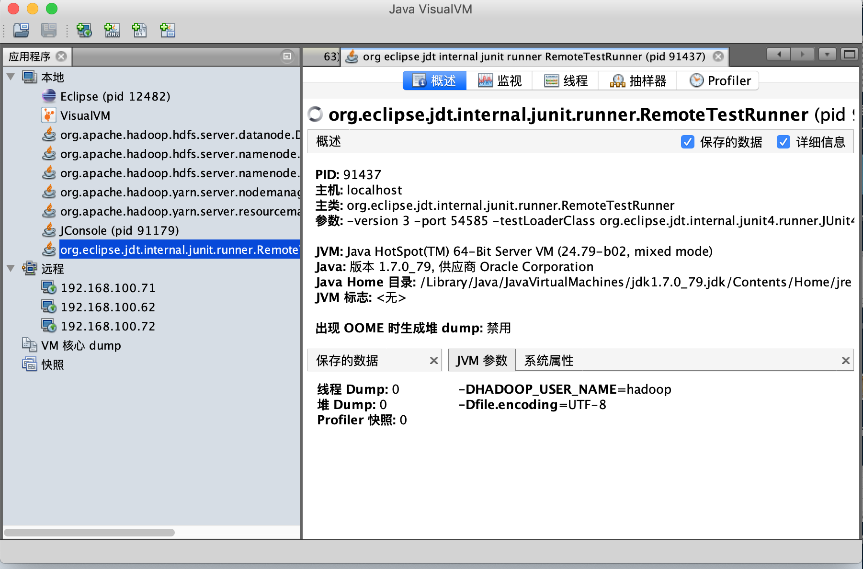Close the JVM 参数 details section
The image size is (863, 569).
[x=846, y=361]
